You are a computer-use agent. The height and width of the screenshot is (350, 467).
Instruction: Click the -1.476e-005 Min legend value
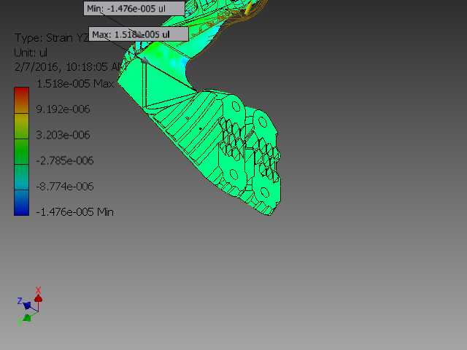pyautogui.click(x=74, y=212)
